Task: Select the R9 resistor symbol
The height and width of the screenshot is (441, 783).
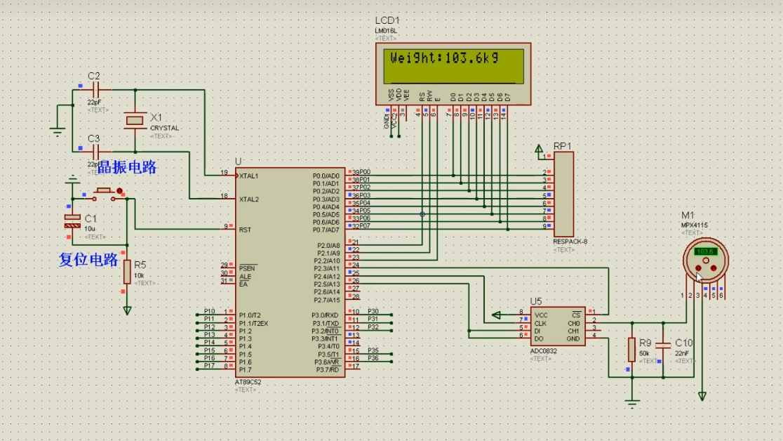Action: point(631,350)
